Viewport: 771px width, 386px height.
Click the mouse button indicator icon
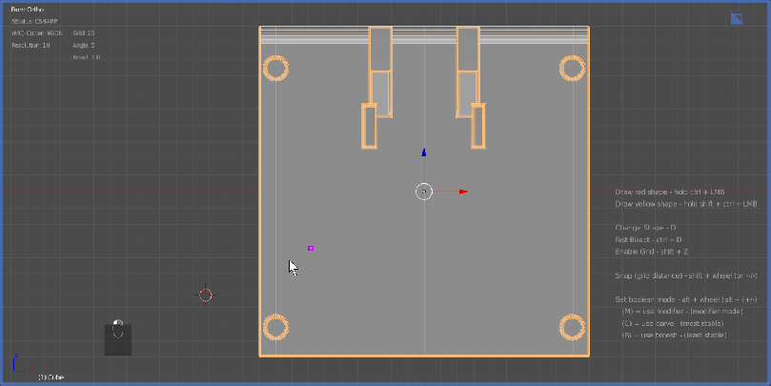[118, 329]
